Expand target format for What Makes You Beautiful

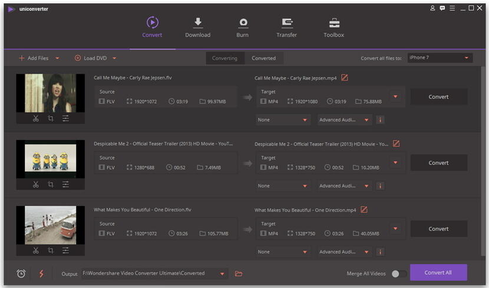tap(395, 229)
